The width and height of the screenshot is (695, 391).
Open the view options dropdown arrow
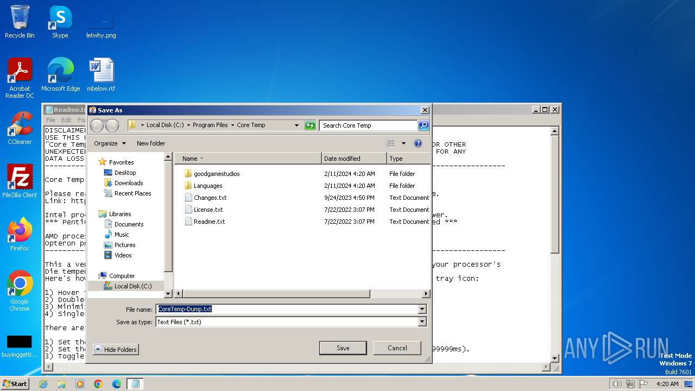point(403,143)
